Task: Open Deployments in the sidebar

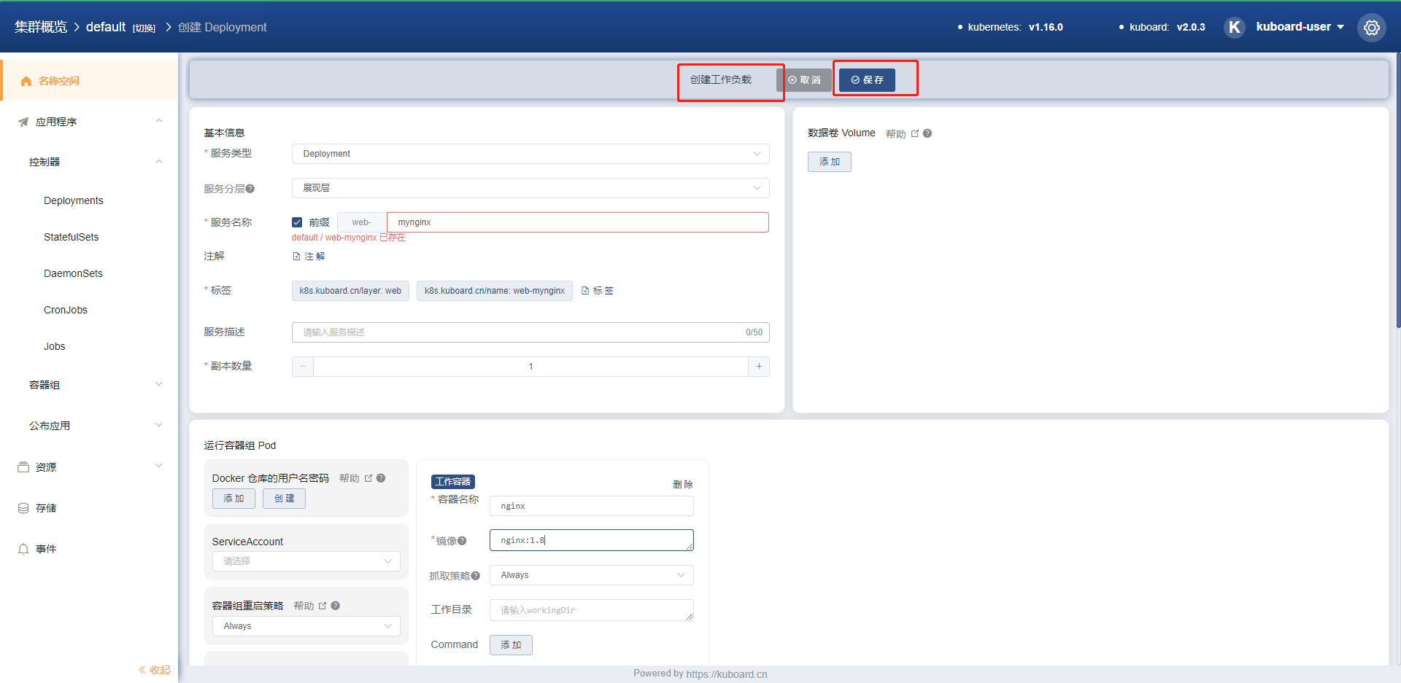Action: pos(74,200)
